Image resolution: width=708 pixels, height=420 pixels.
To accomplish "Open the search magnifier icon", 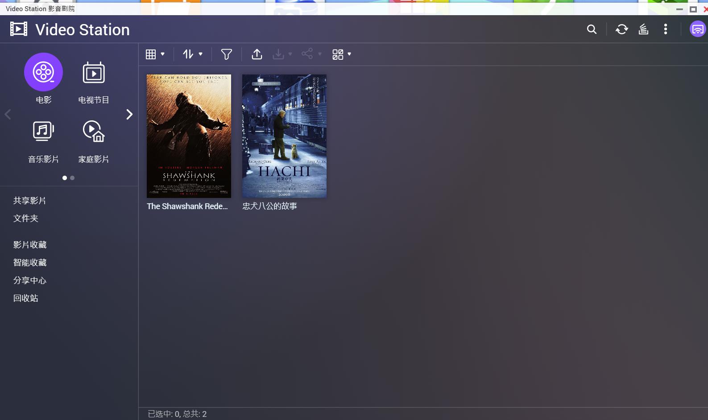I will (x=592, y=29).
